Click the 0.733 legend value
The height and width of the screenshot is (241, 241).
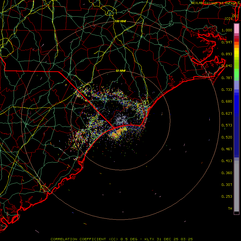pyautogui.click(x=227, y=90)
